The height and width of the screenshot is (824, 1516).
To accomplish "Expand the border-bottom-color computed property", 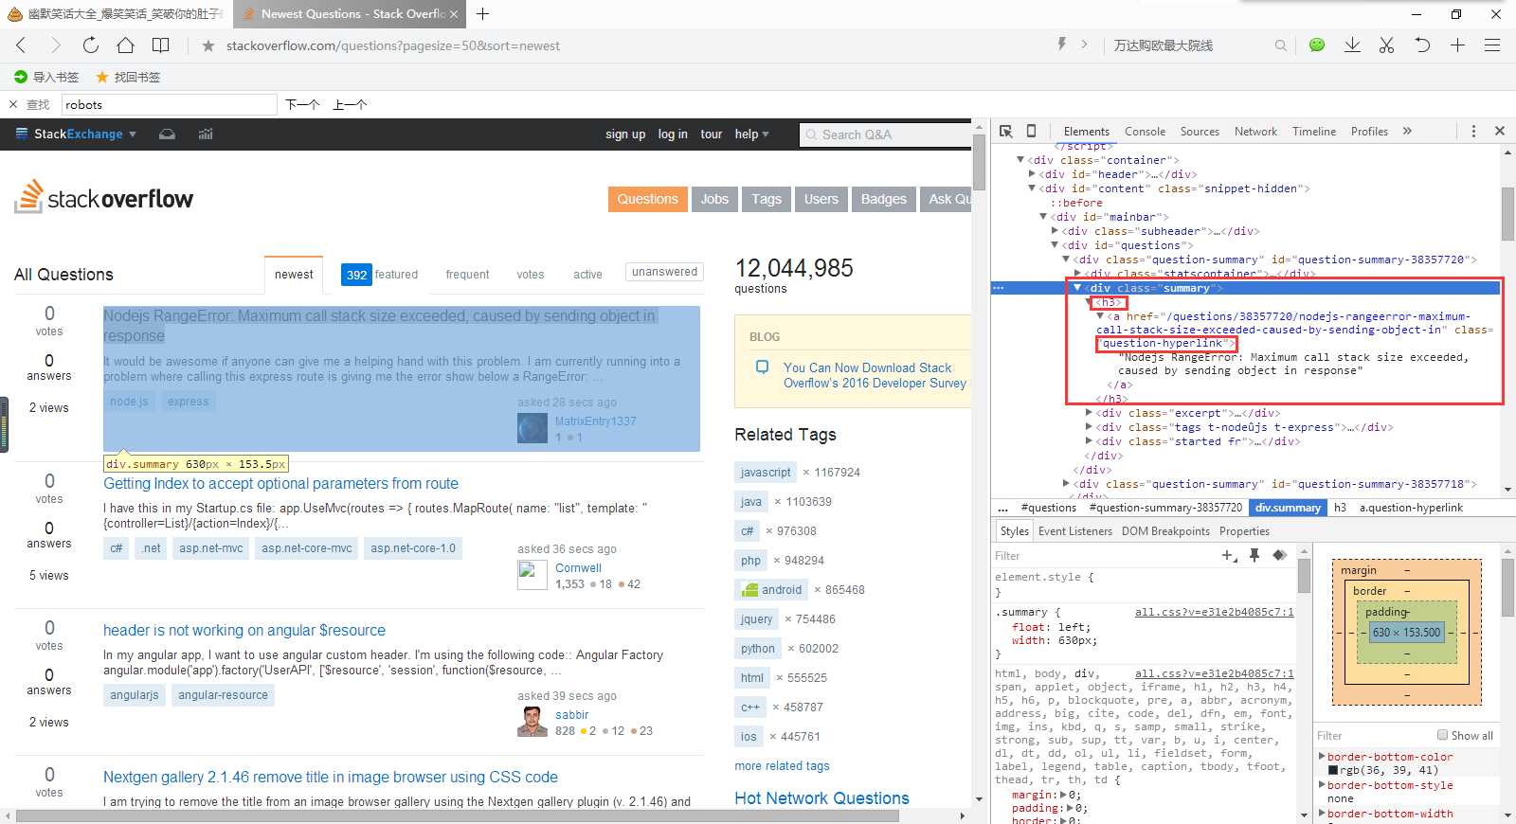I will coord(1322,757).
